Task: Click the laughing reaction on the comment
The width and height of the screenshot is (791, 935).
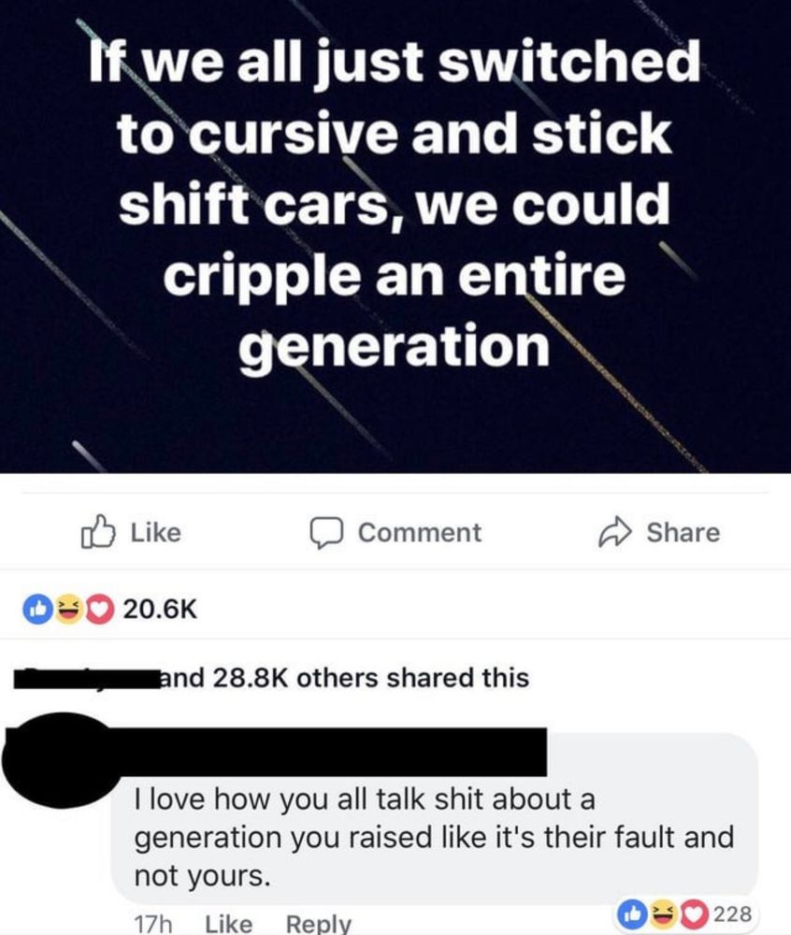Action: 663,914
